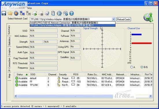Screen dimensions: 159x109
Task: Click status bar access points detected text
Action: [x=39, y=106]
